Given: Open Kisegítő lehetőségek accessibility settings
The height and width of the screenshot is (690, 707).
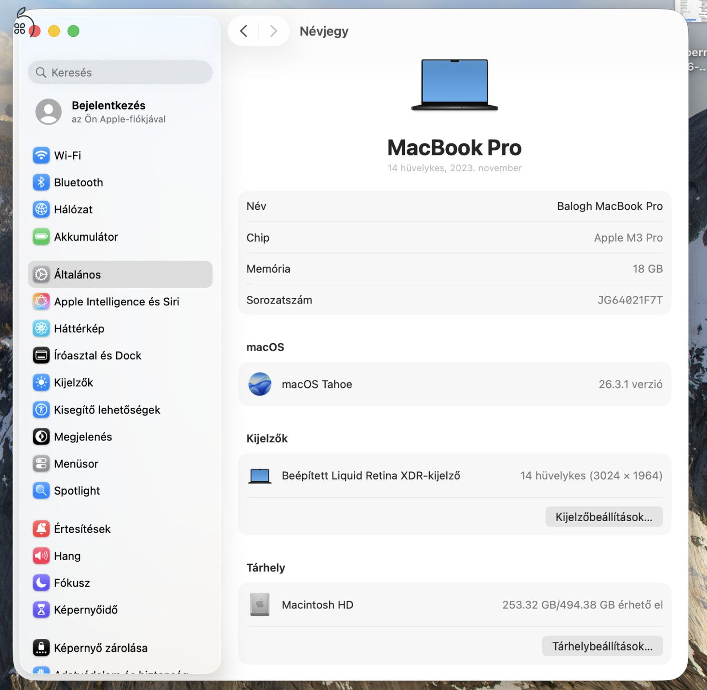Looking at the screenshot, I should [41, 410].
